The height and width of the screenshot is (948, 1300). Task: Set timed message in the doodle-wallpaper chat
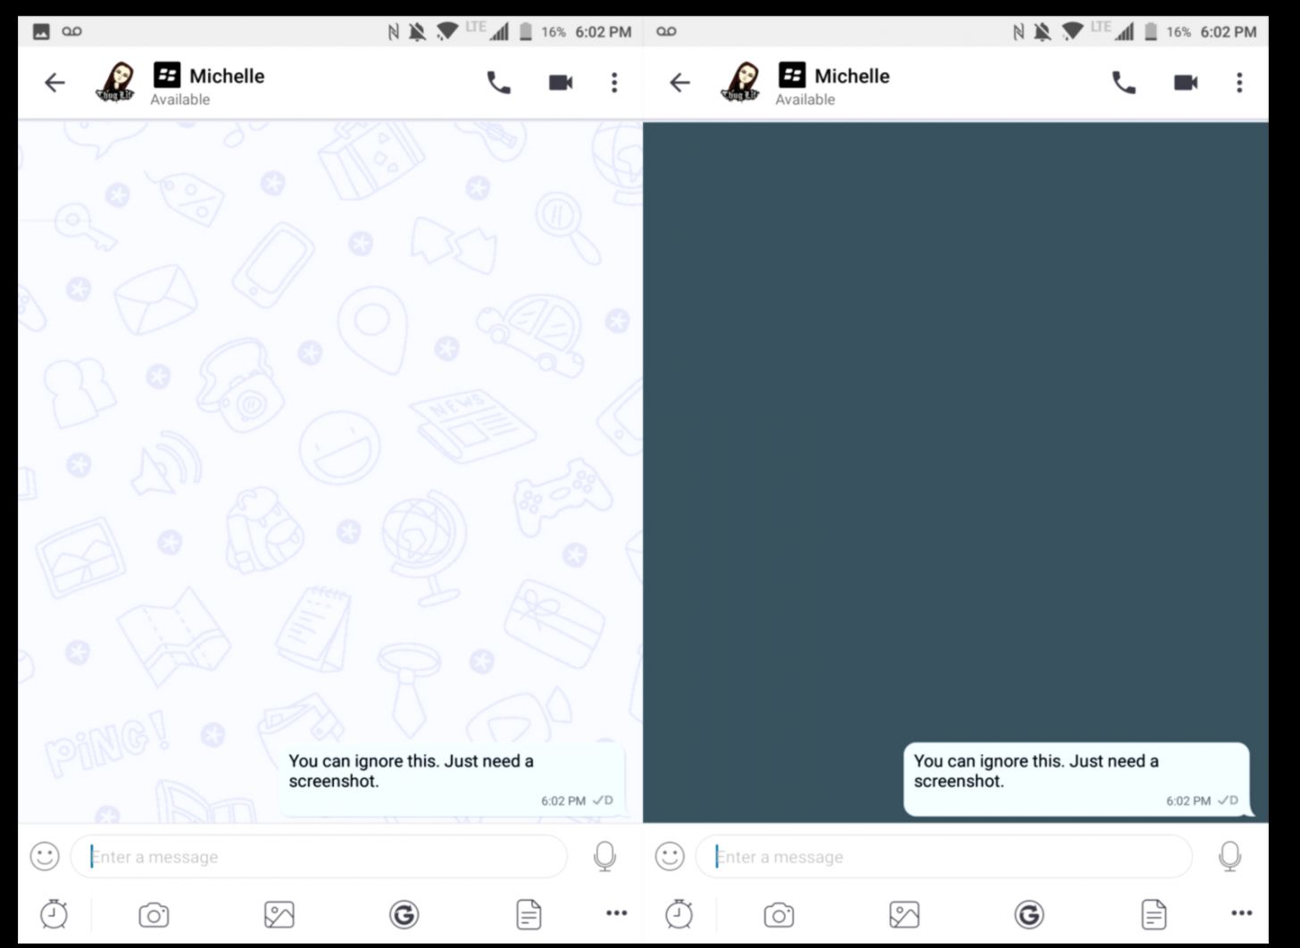coord(54,914)
